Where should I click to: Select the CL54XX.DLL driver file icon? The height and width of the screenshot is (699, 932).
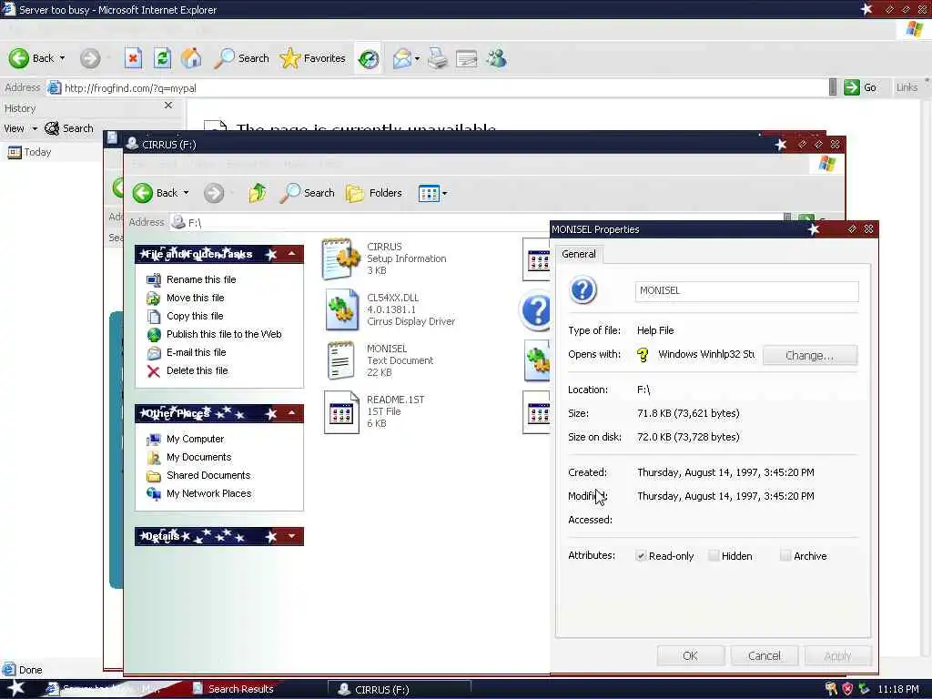(342, 309)
